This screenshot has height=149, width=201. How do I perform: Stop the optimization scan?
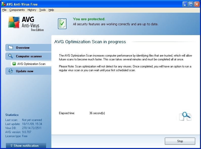pos(180,141)
